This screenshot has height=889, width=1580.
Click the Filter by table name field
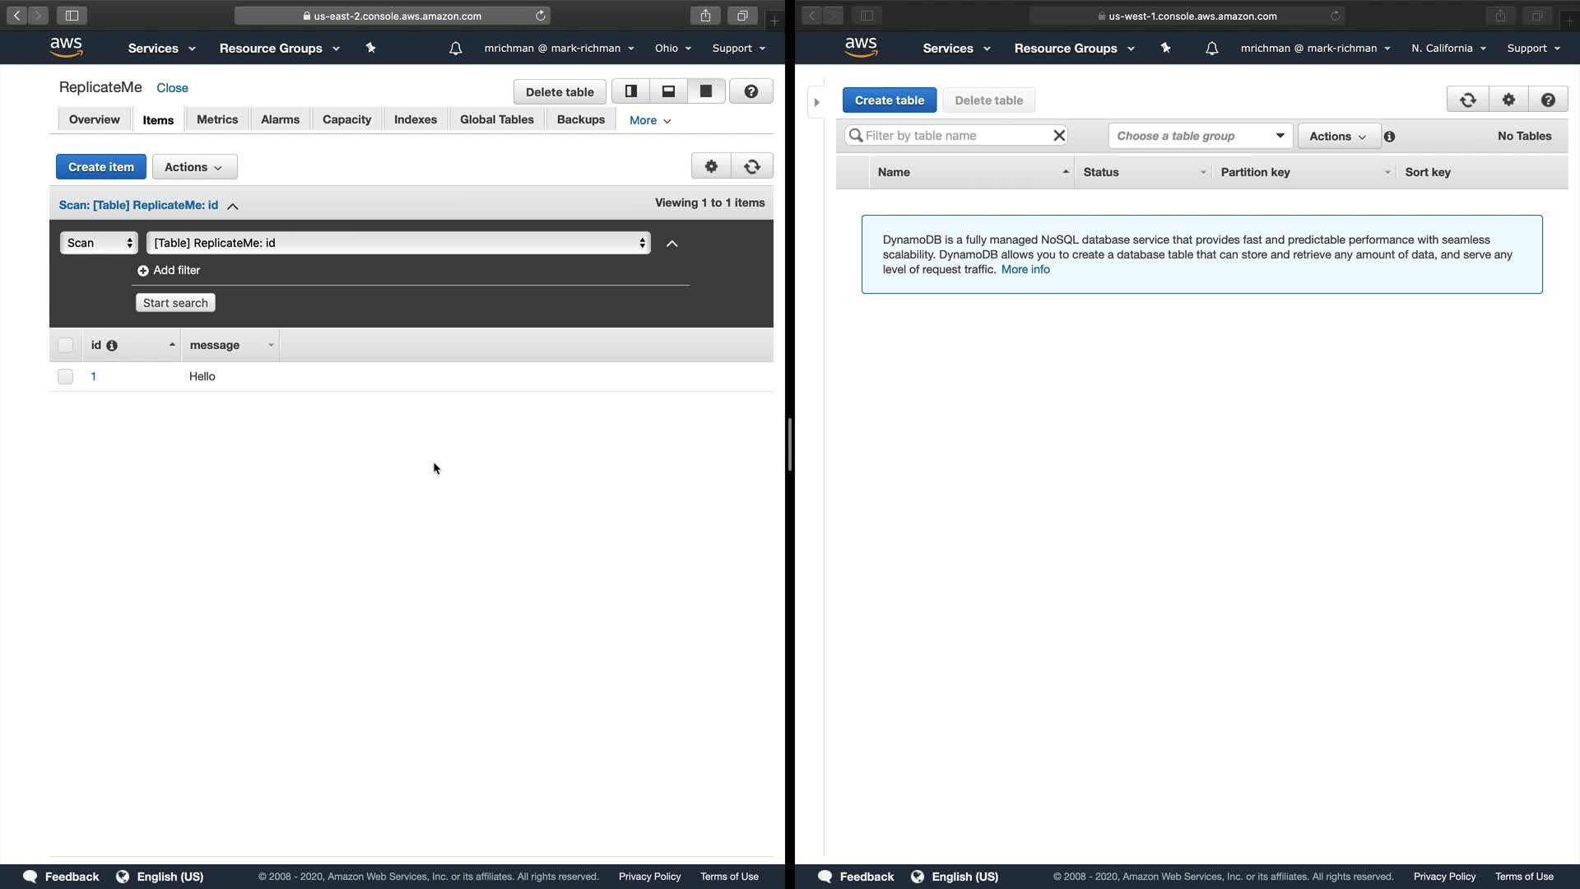click(x=955, y=136)
